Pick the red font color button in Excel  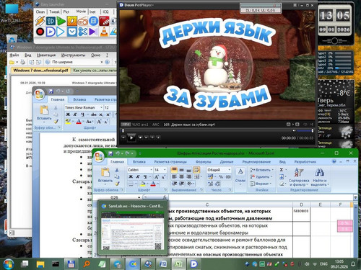(x=152, y=184)
